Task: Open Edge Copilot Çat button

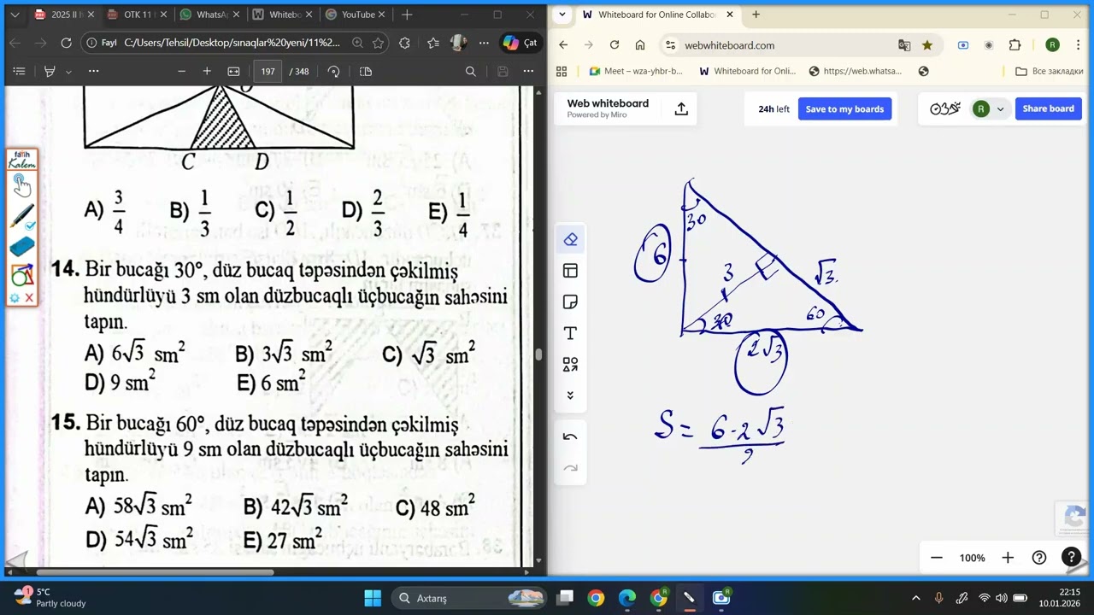Action: point(520,43)
